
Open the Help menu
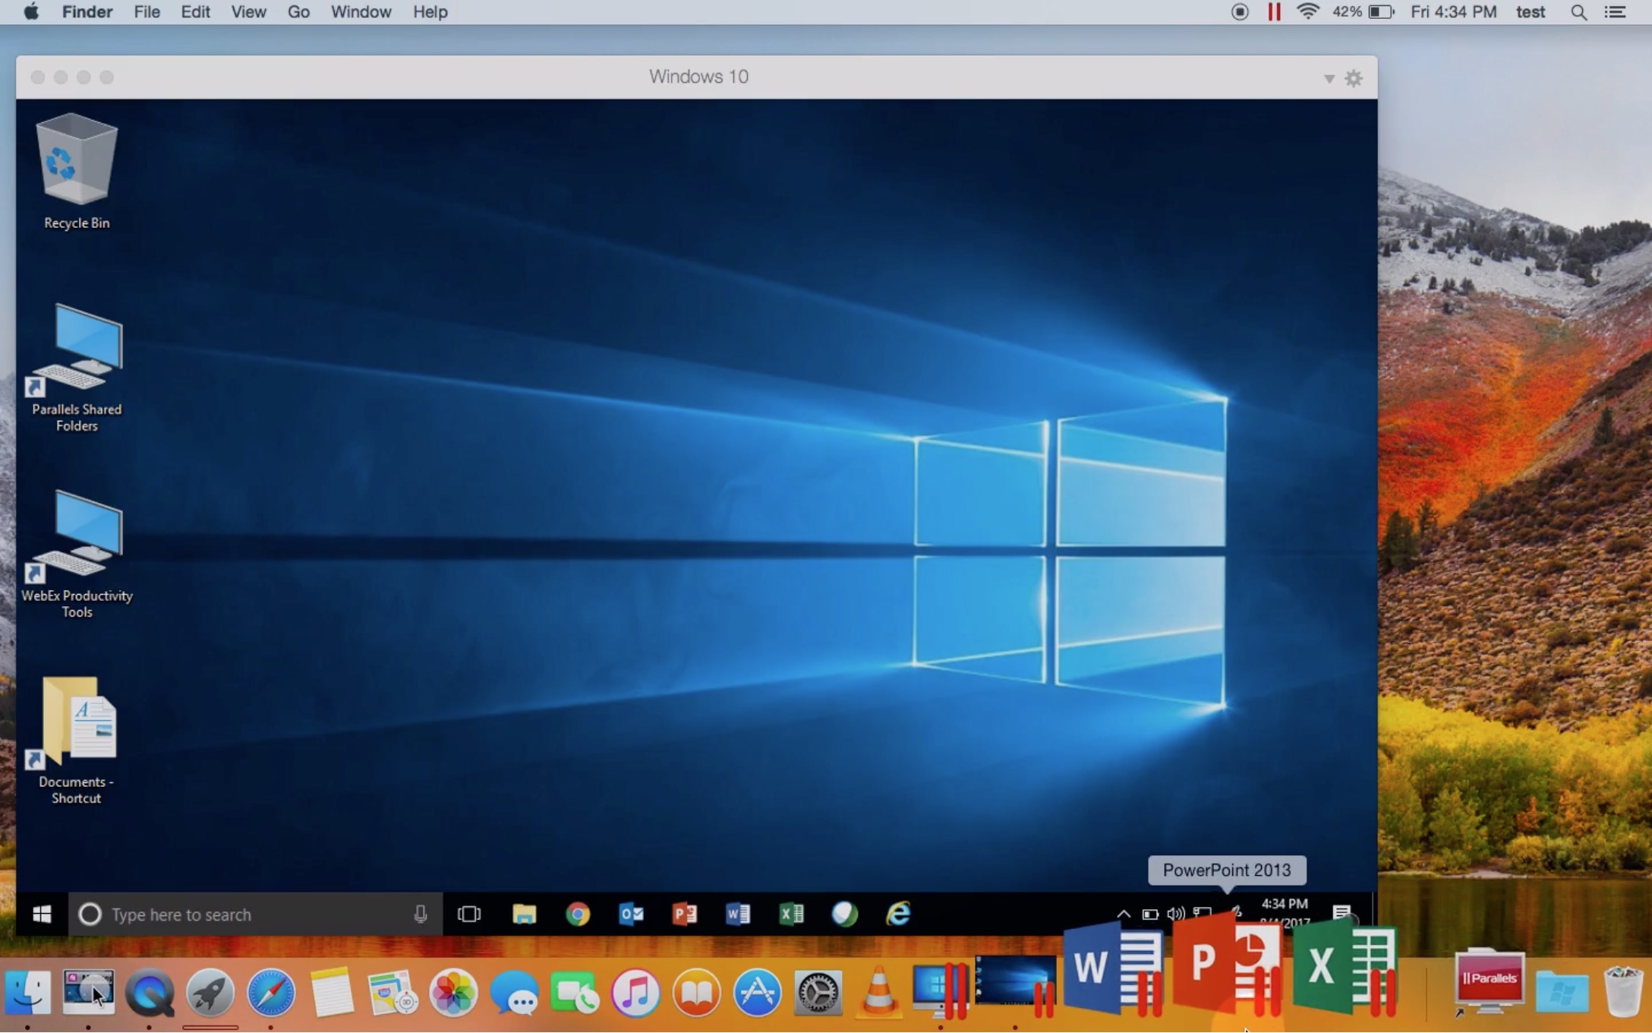tap(430, 12)
